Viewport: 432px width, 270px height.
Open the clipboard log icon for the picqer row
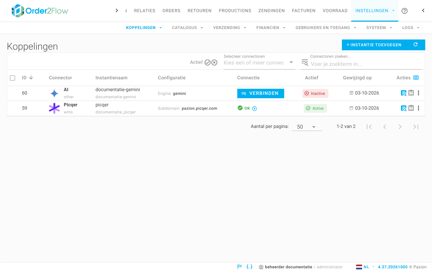(x=411, y=108)
